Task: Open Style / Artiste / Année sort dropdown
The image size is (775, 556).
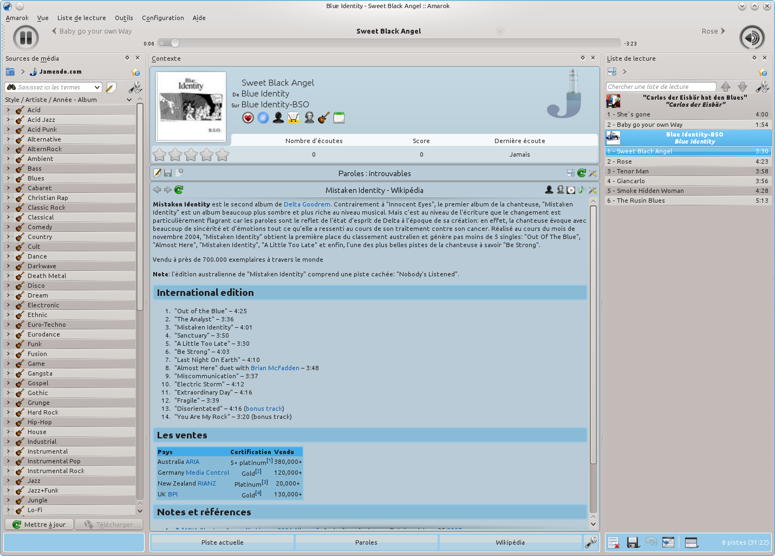Action: [129, 100]
